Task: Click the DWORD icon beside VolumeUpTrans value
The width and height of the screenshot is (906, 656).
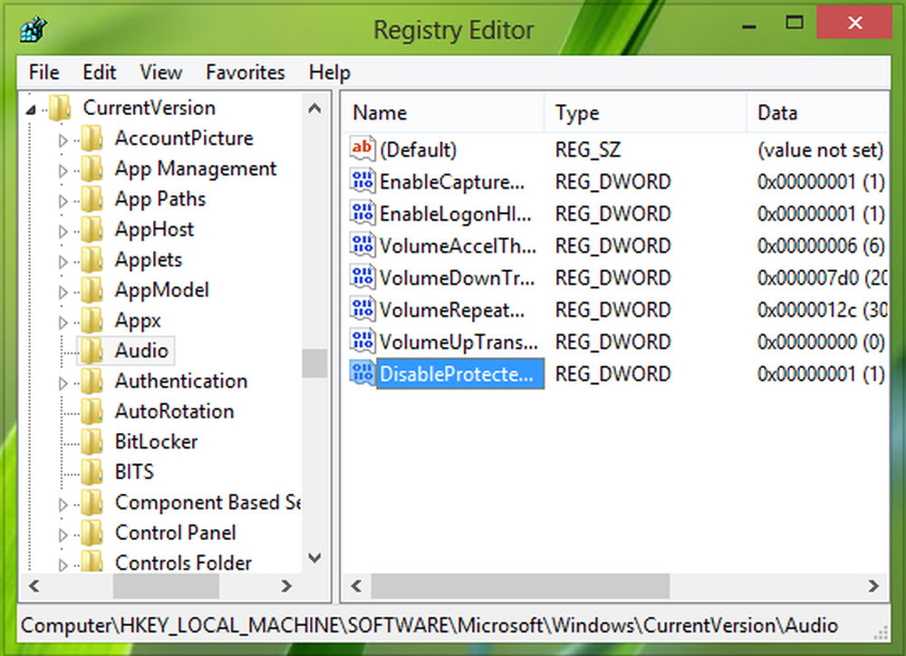Action: pyautogui.click(x=362, y=342)
